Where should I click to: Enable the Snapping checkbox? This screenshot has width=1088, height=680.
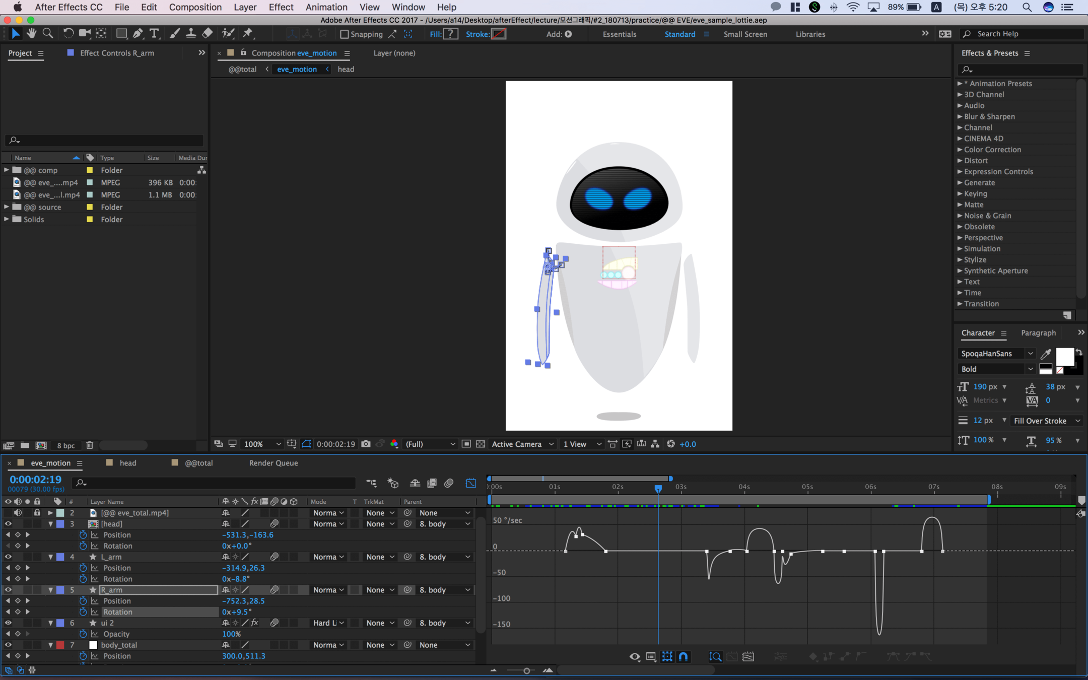pos(345,34)
